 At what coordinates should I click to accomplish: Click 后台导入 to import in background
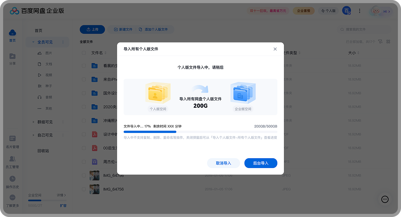[261, 163]
